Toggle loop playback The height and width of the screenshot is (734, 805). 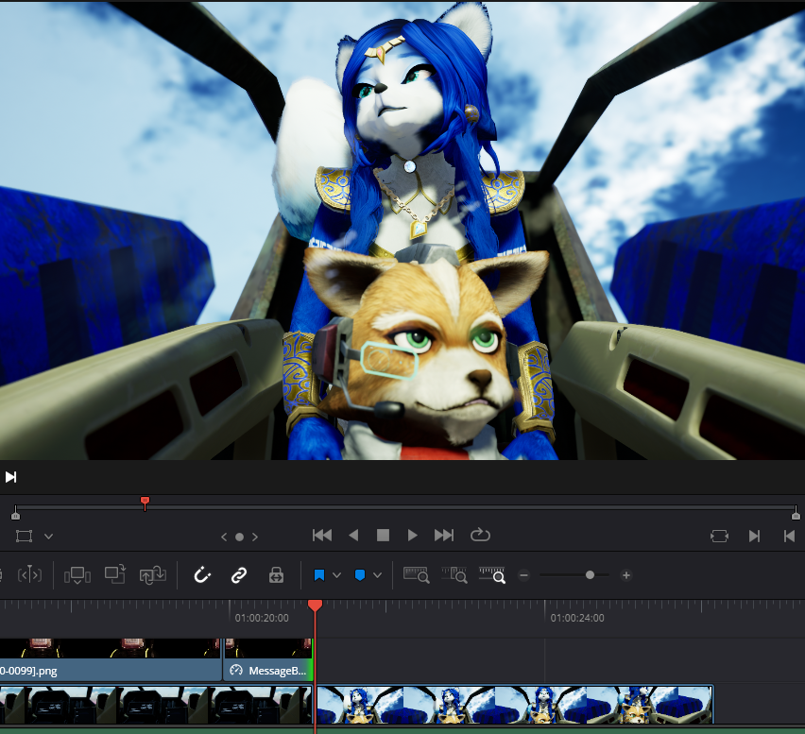pyautogui.click(x=480, y=535)
